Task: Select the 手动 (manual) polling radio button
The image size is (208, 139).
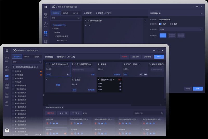Action: [x=171, y=24]
